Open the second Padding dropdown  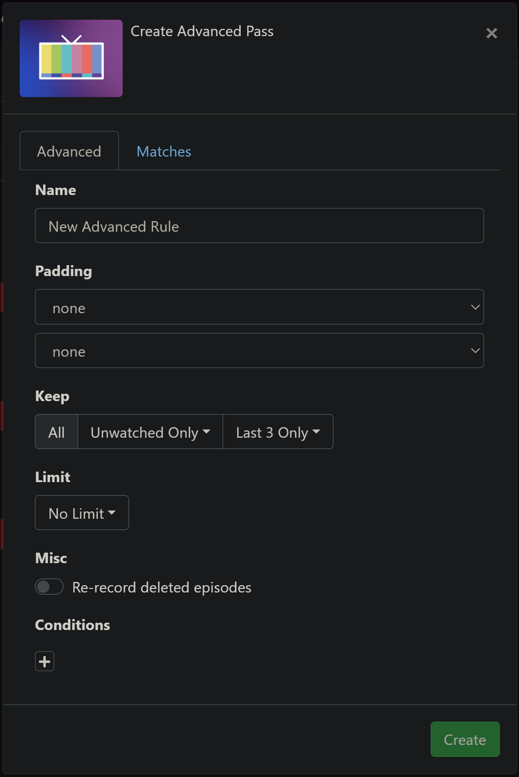pyautogui.click(x=259, y=351)
